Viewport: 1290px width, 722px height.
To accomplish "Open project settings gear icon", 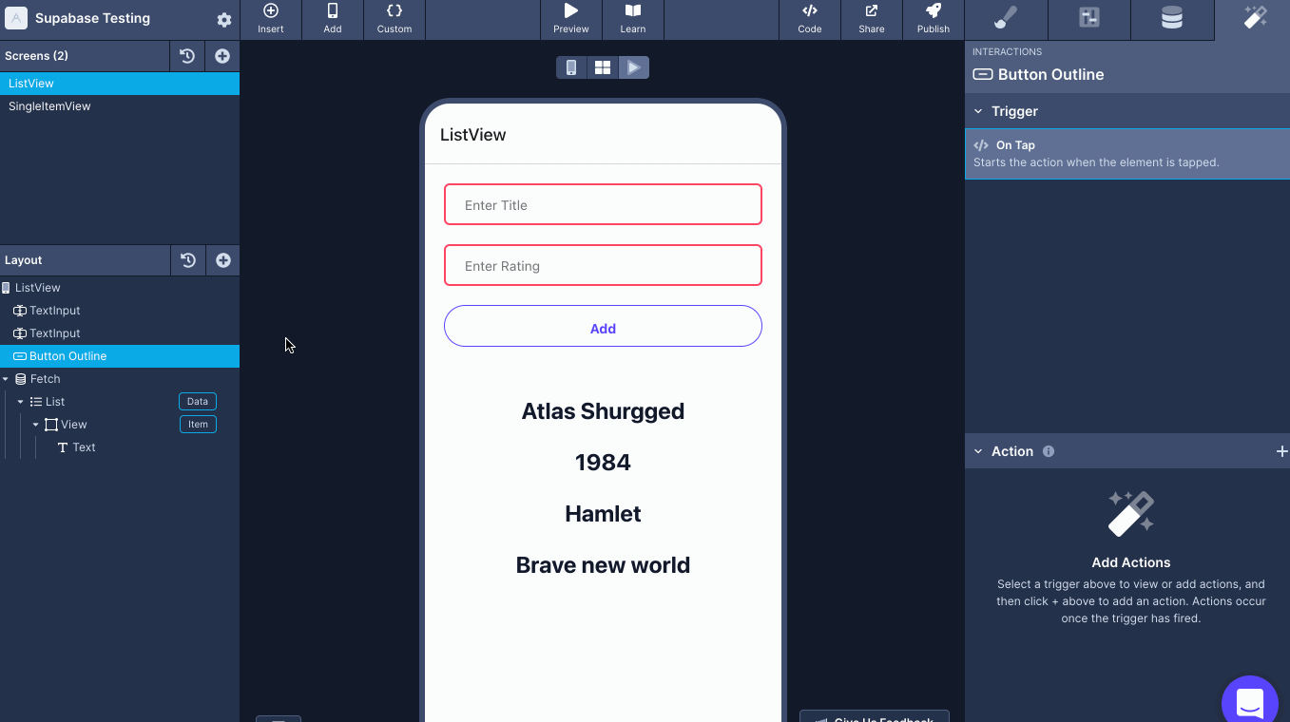I will (224, 20).
